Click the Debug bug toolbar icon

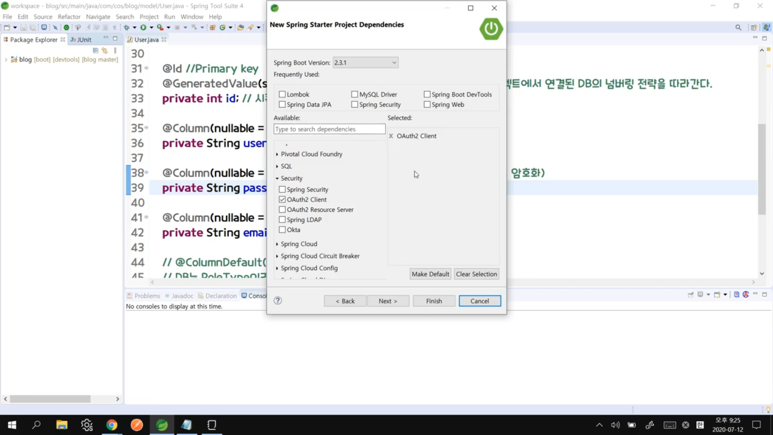click(126, 27)
